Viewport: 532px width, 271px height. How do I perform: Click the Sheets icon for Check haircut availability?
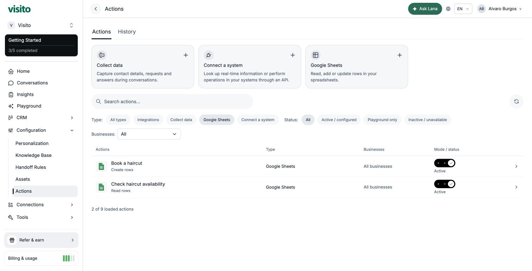pos(101,187)
